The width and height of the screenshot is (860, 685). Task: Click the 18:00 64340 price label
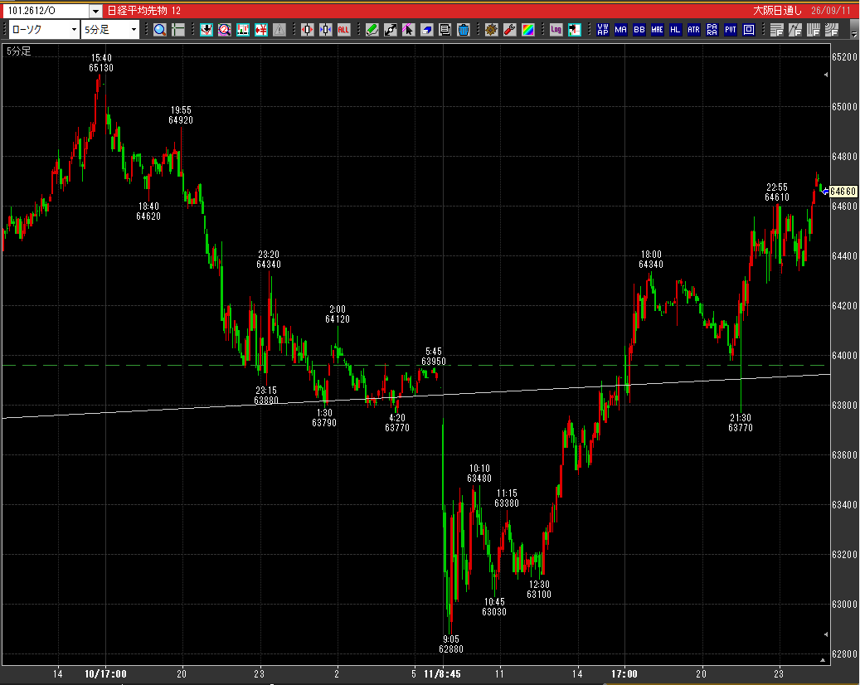coord(651,260)
